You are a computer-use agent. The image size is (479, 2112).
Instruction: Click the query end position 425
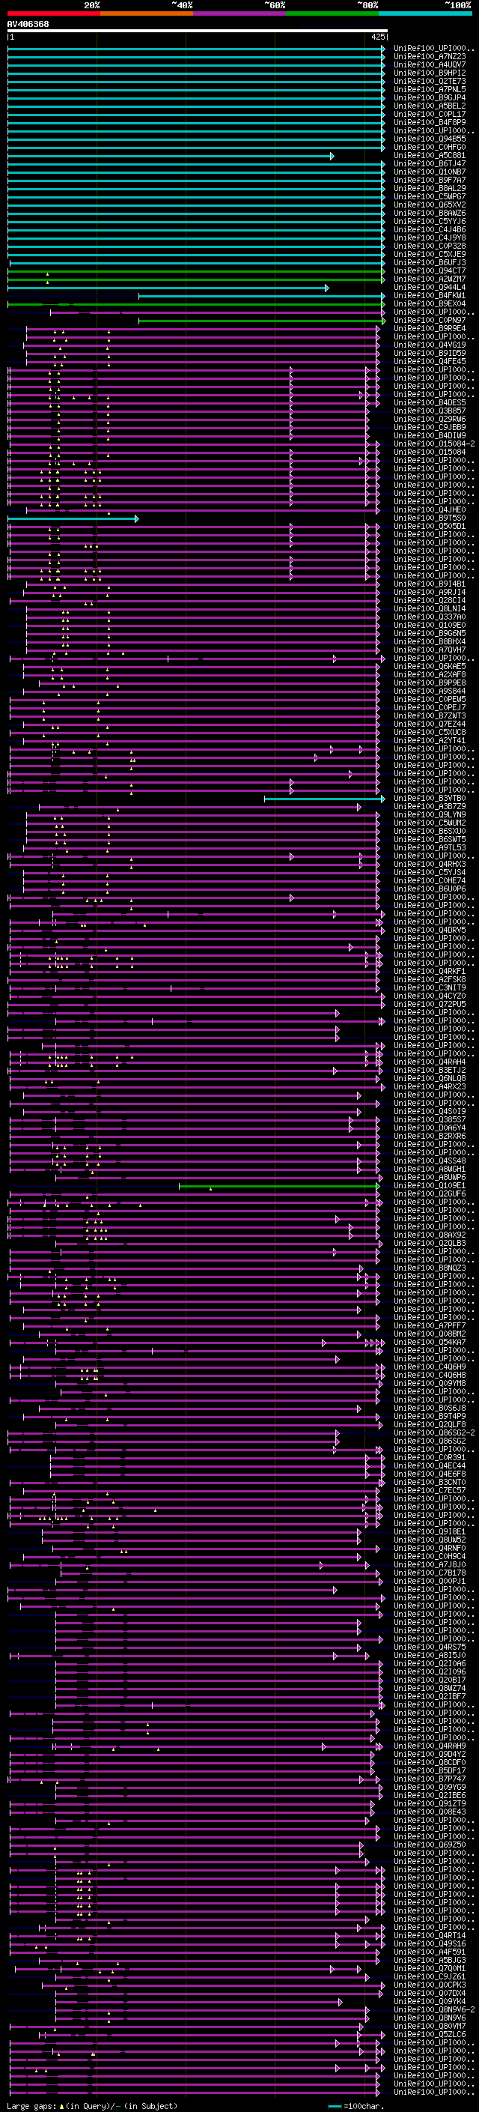[x=378, y=37]
